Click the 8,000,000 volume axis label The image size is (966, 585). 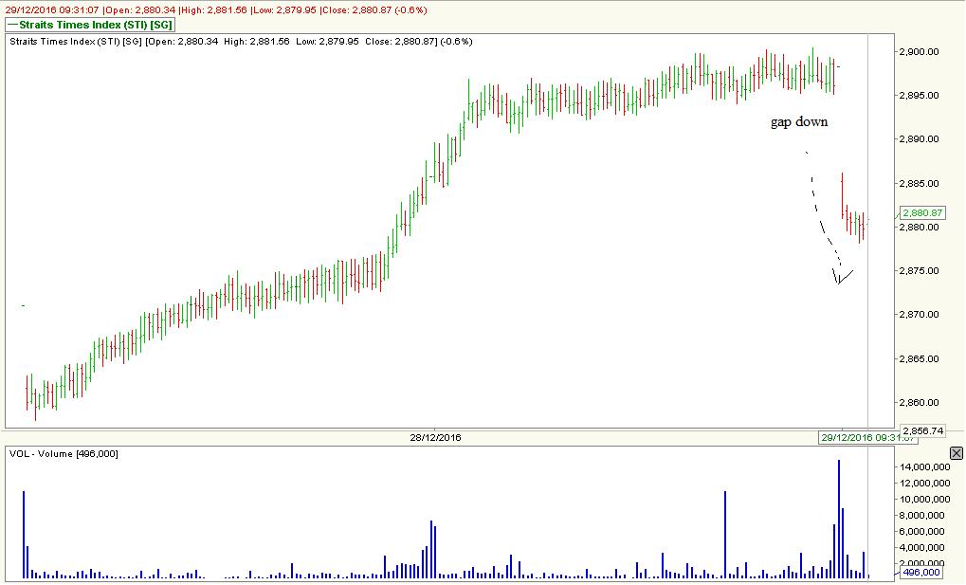pyautogui.click(x=924, y=516)
